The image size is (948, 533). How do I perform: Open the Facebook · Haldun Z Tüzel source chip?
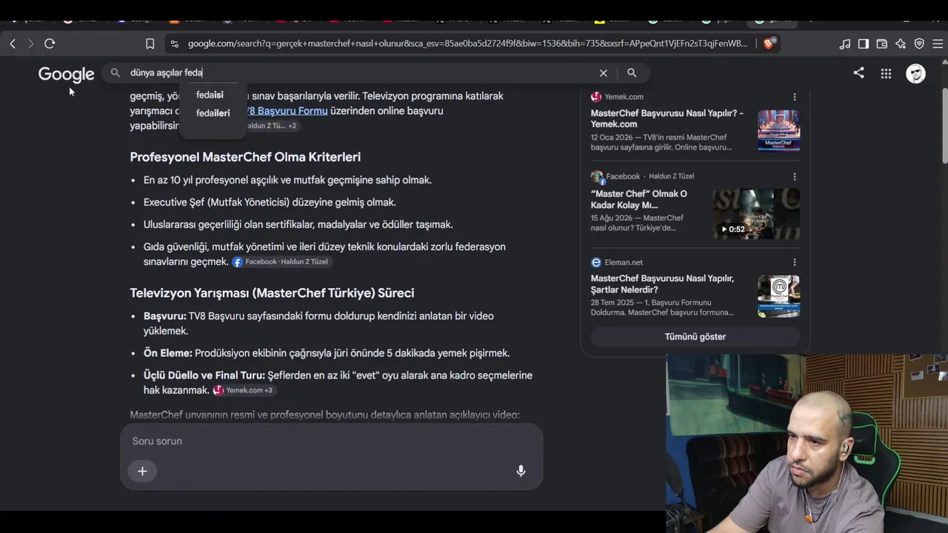pyautogui.click(x=281, y=262)
